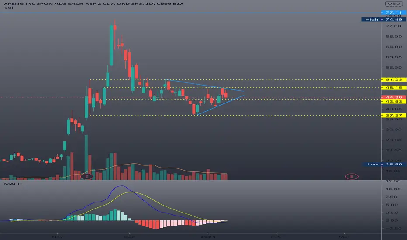Click the current price 44.36 label
The width and height of the screenshot is (407, 240).
coord(394,97)
